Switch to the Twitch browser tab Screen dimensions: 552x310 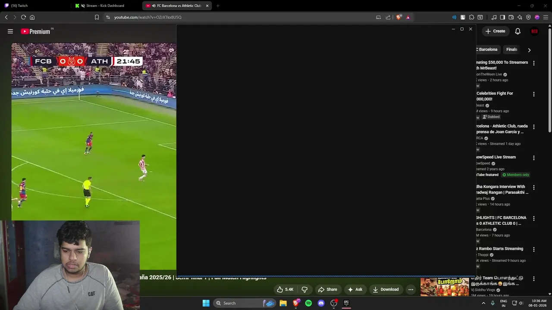coord(34,6)
